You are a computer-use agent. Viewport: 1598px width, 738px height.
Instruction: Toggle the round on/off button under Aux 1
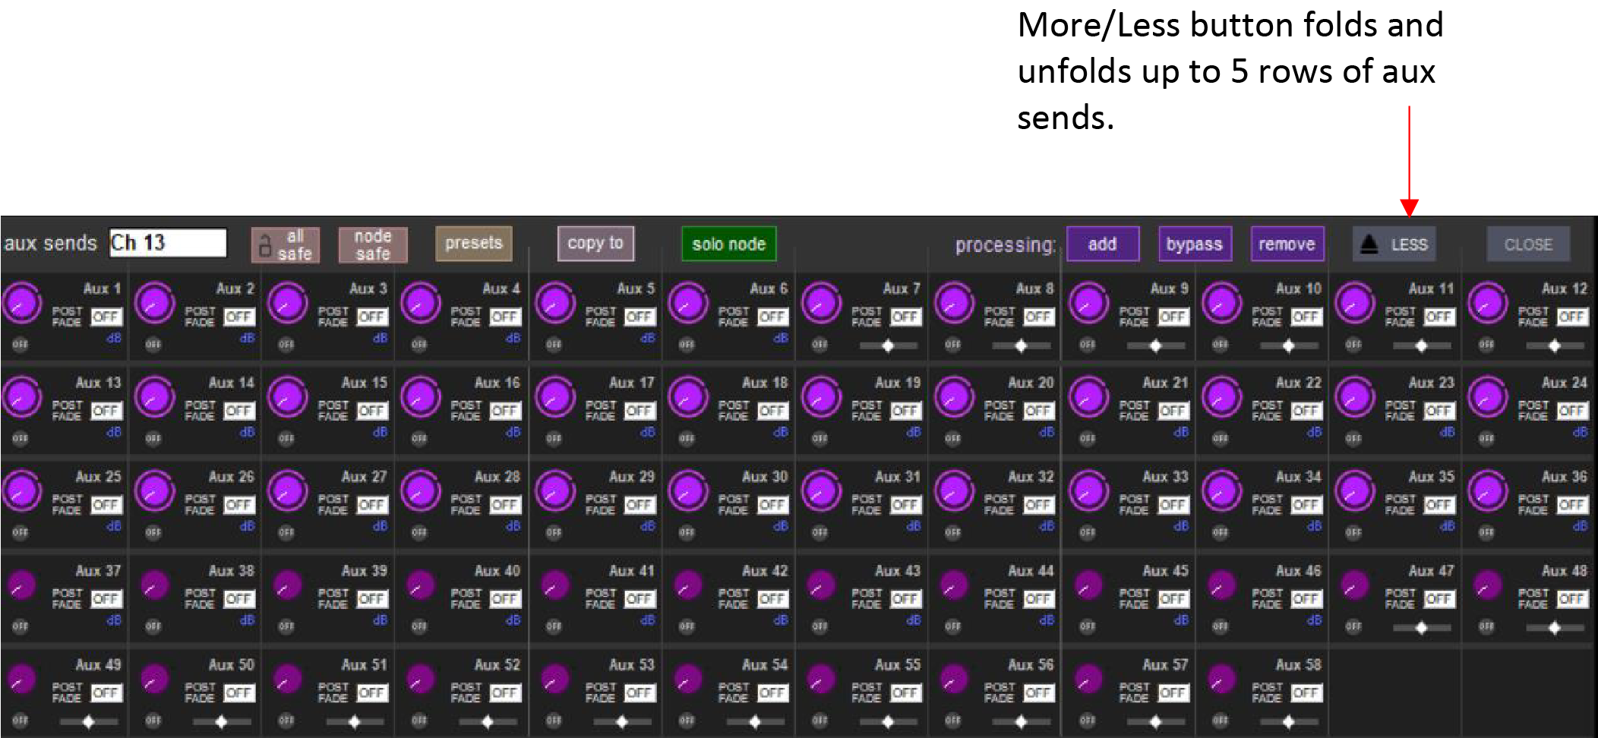[20, 345]
